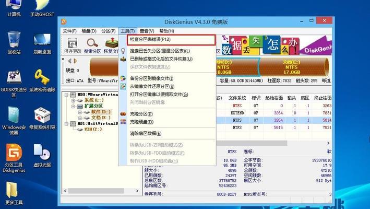Image resolution: width=370 pixels, height=209 pixels.
Task: Open 虚拟光驱 desktop icon
Action: pos(42,155)
